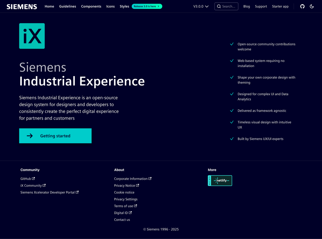Click external link icon beside Corporate Information
Image resolution: width=322 pixels, height=239 pixels.
[150, 179]
